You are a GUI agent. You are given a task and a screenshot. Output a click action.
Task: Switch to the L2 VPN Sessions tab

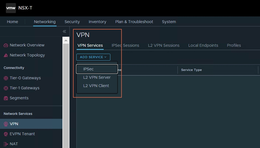click(164, 45)
